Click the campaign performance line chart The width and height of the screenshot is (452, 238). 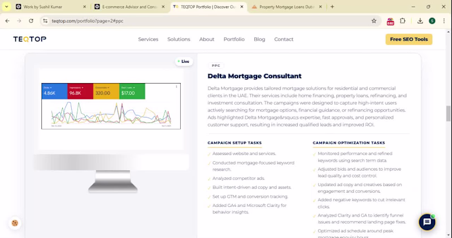[111, 113]
